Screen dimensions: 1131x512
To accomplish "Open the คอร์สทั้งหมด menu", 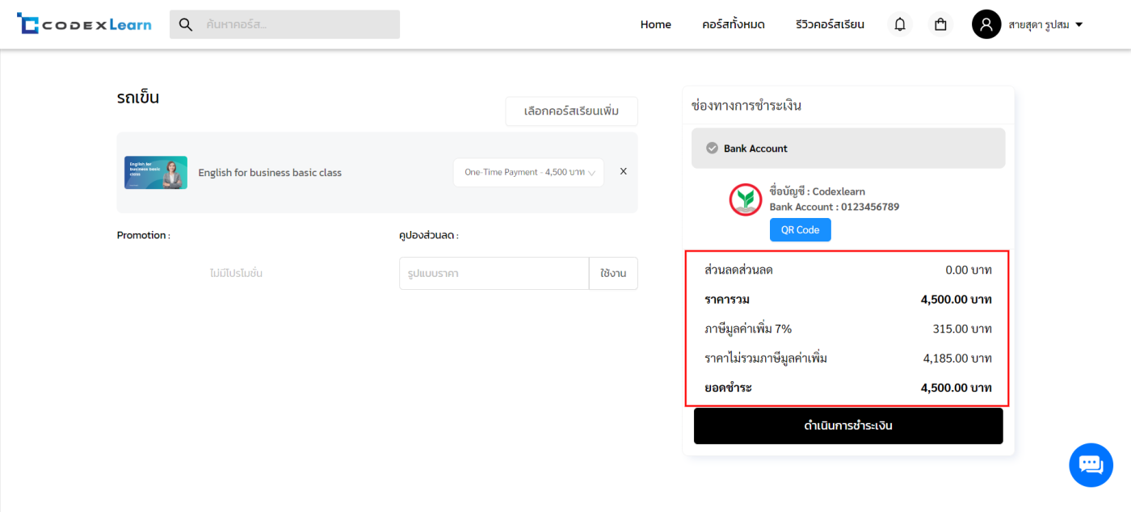I will pyautogui.click(x=733, y=24).
